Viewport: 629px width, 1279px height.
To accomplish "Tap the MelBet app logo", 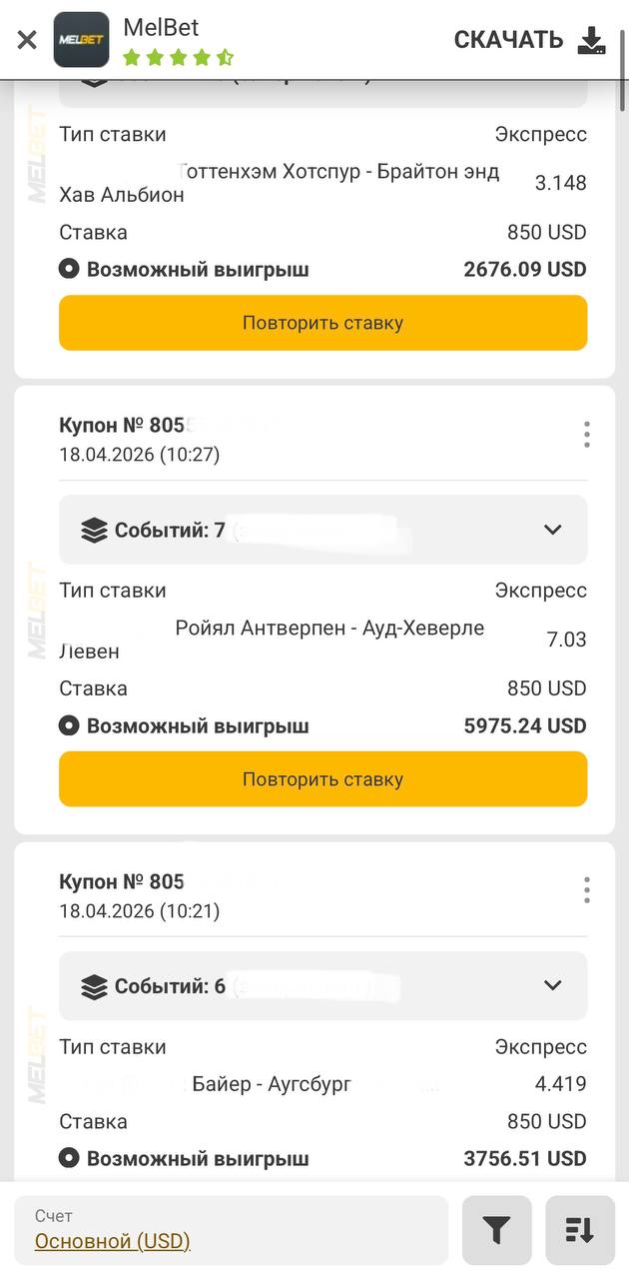I will click(82, 40).
